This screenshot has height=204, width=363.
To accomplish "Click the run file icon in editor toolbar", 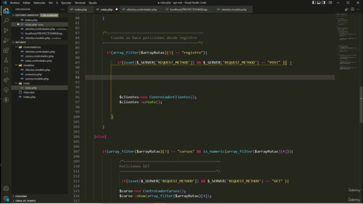I will 347,10.
